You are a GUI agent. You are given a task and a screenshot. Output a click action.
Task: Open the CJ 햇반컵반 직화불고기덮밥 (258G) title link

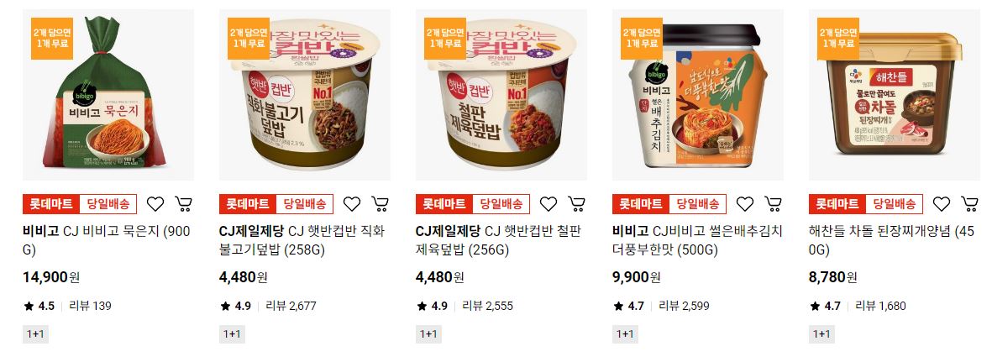[302, 240]
